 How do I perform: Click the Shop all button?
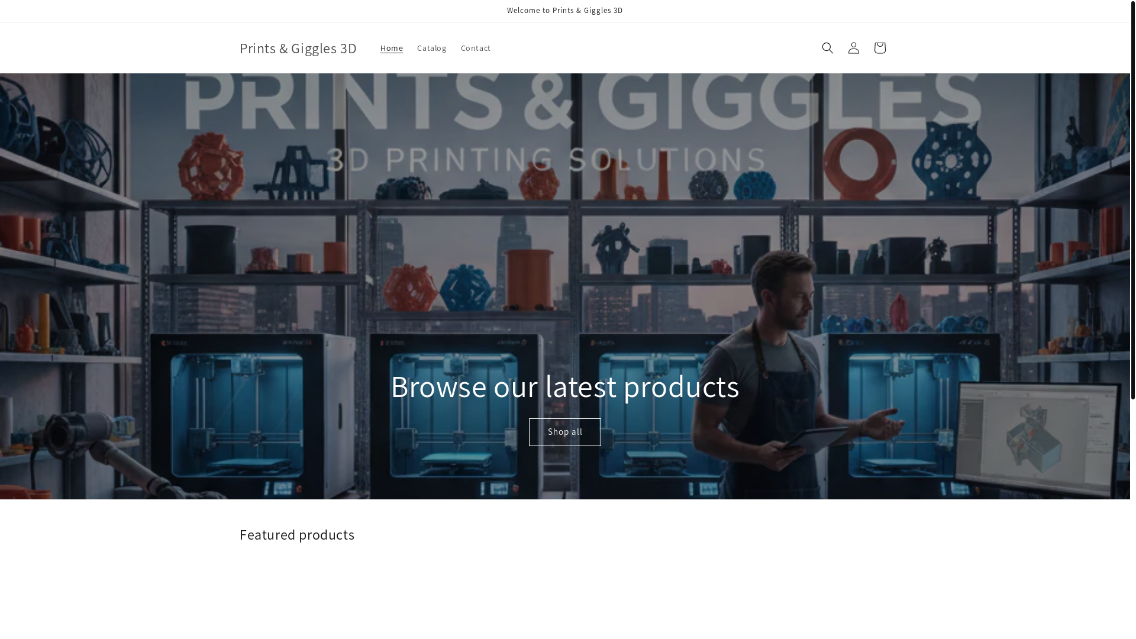564,432
